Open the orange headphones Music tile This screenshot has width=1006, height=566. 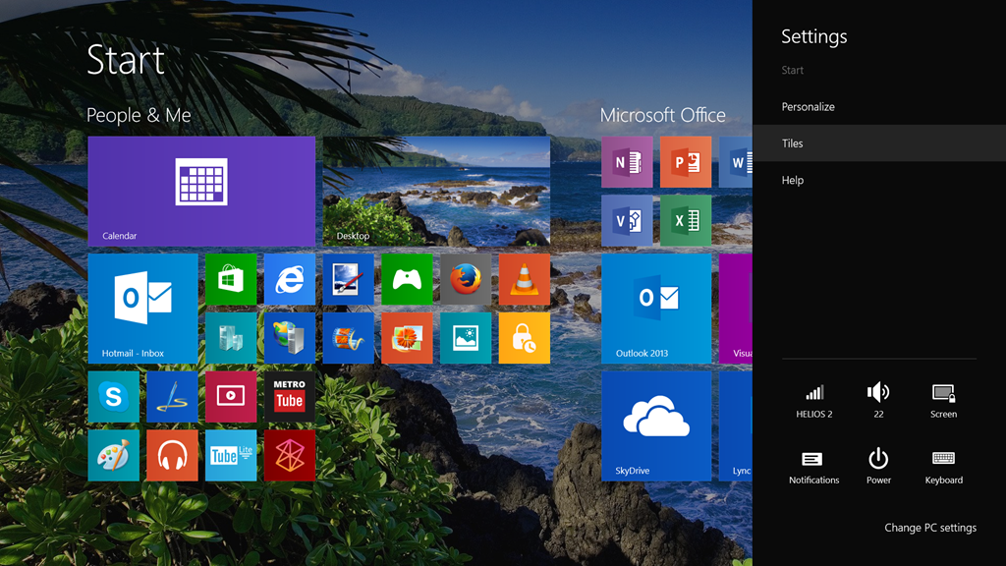click(172, 456)
